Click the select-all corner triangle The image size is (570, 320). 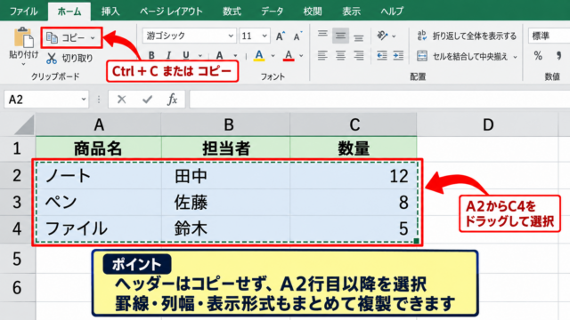point(24,125)
